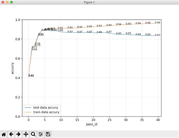This screenshot has width=179, height=138.
Task: Click the pass_id x-axis label
Action: (92, 124)
